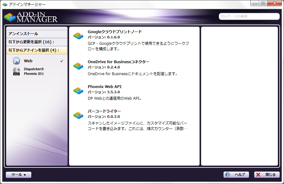Viewport: 284px width, 184px height.
Task: Open the ツール dropdown menu
Action: pos(18,175)
